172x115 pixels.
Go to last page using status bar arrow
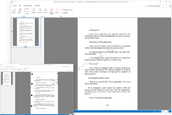152,112
